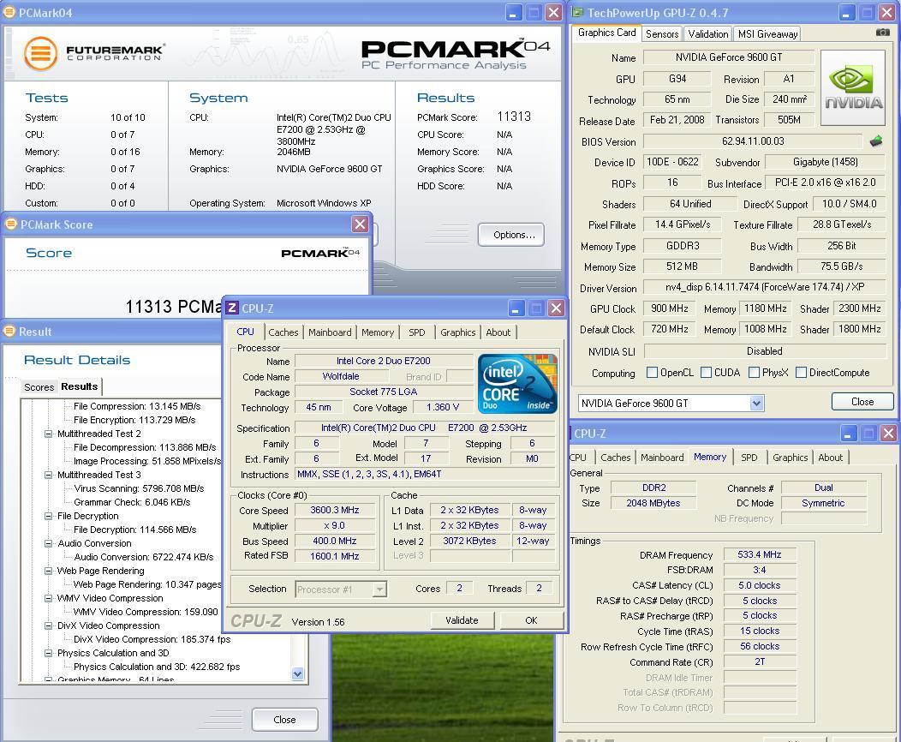
Task: Minimize the GPU-Z window
Action: point(847,13)
